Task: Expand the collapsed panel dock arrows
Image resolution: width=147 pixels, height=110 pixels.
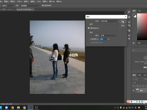Action: pyautogui.click(x=130, y=9)
